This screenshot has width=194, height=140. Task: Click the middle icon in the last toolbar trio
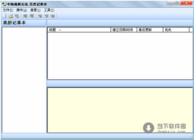46,16
